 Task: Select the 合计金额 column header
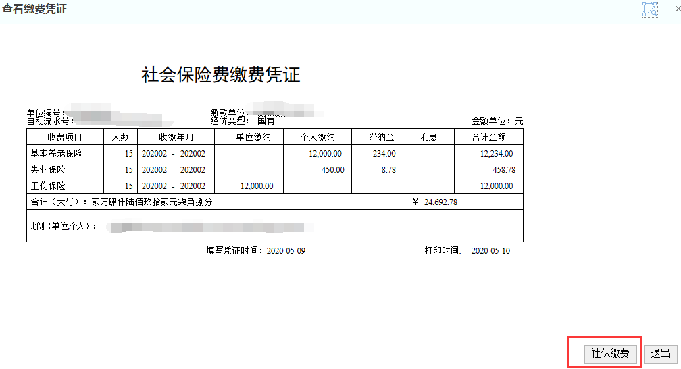point(488,137)
